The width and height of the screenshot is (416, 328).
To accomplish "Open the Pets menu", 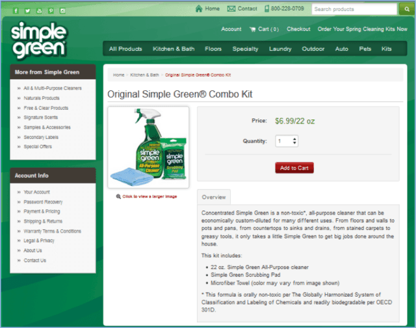I will pyautogui.click(x=365, y=49).
